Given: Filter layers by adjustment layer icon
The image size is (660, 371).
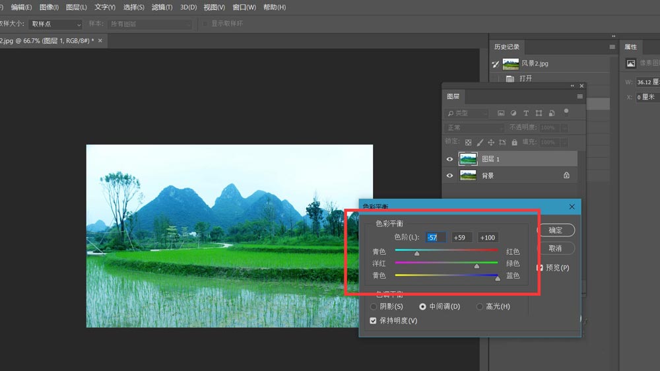Looking at the screenshot, I should (513, 113).
